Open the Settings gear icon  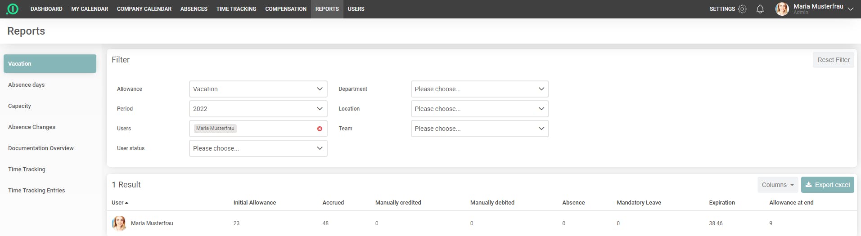pyautogui.click(x=742, y=9)
